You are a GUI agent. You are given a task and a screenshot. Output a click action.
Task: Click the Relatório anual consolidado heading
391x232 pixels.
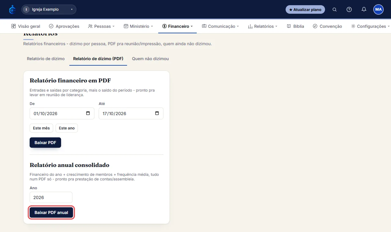[x=69, y=165]
